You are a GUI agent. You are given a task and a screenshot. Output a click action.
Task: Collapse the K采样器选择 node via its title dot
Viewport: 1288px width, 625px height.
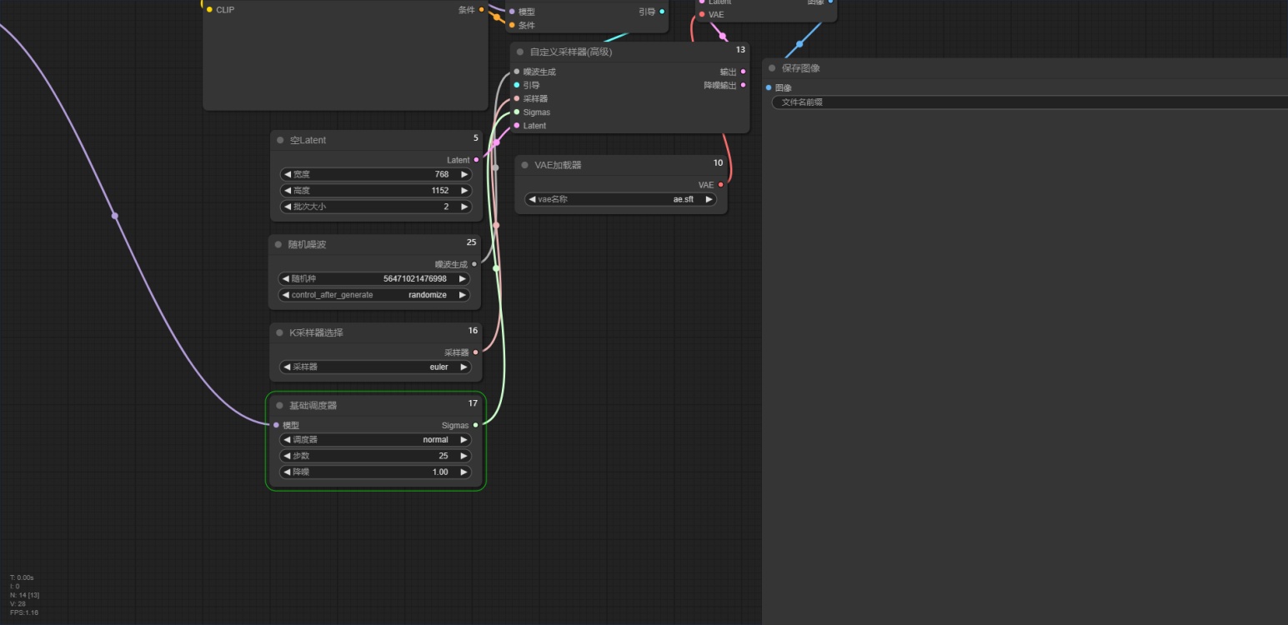click(279, 332)
